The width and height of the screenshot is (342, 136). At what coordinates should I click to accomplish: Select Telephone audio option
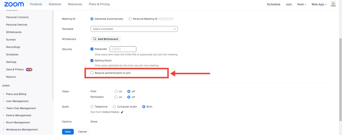click(x=92, y=107)
